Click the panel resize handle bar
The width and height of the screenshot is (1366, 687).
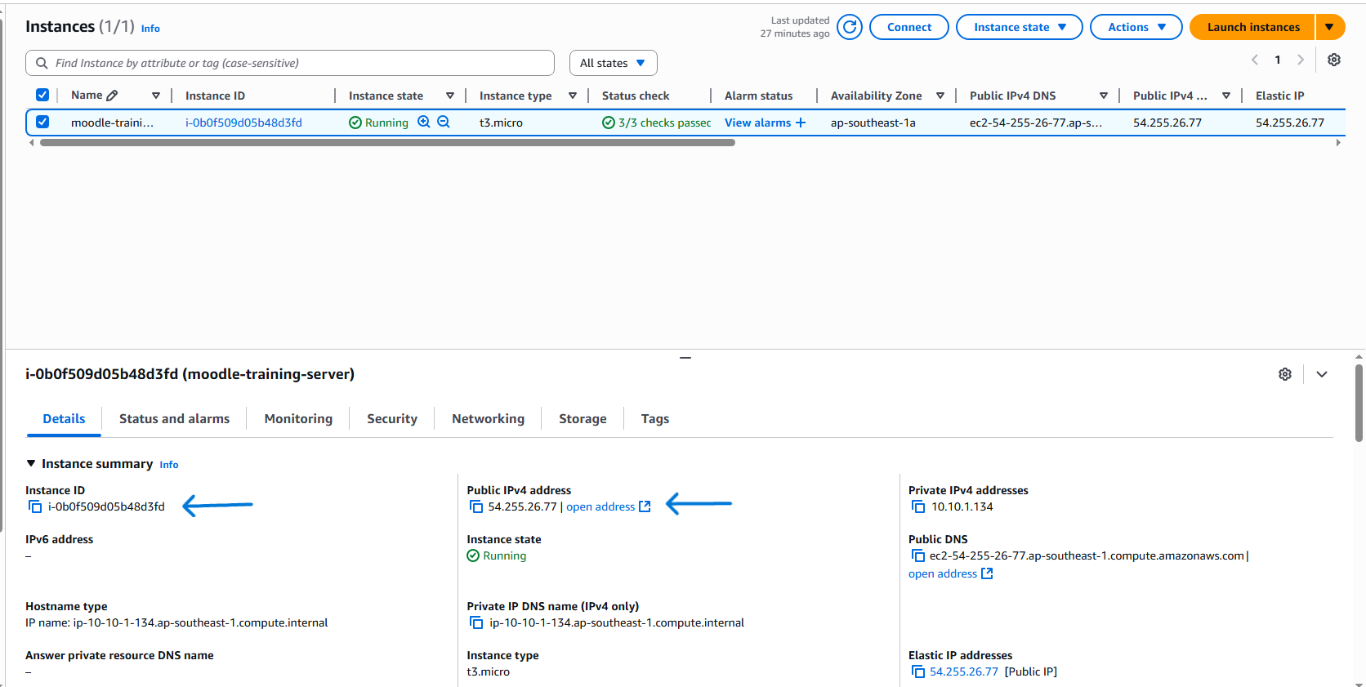coord(685,358)
